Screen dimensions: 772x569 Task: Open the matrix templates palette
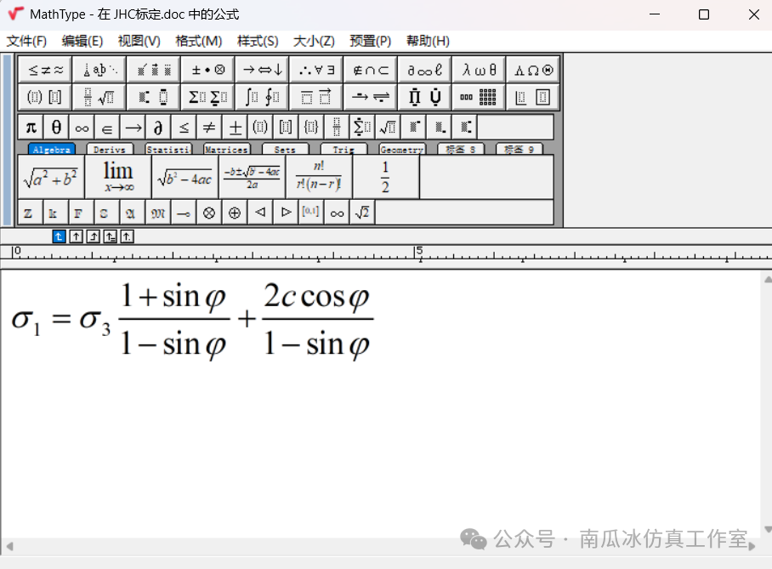(479, 96)
